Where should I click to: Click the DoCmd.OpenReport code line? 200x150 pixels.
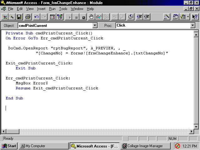tap(67, 48)
